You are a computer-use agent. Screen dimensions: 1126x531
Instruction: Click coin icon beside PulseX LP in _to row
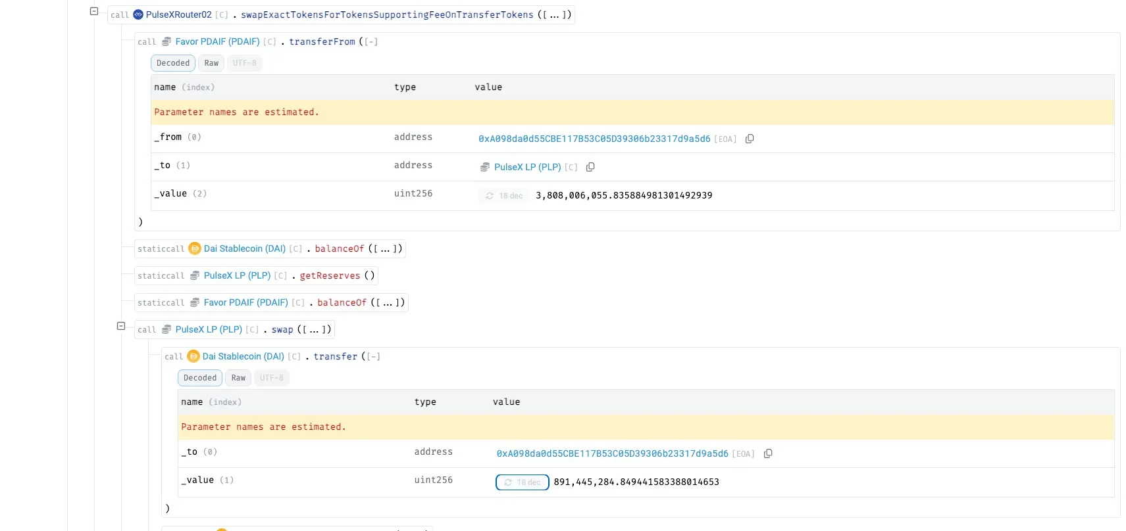pos(485,167)
